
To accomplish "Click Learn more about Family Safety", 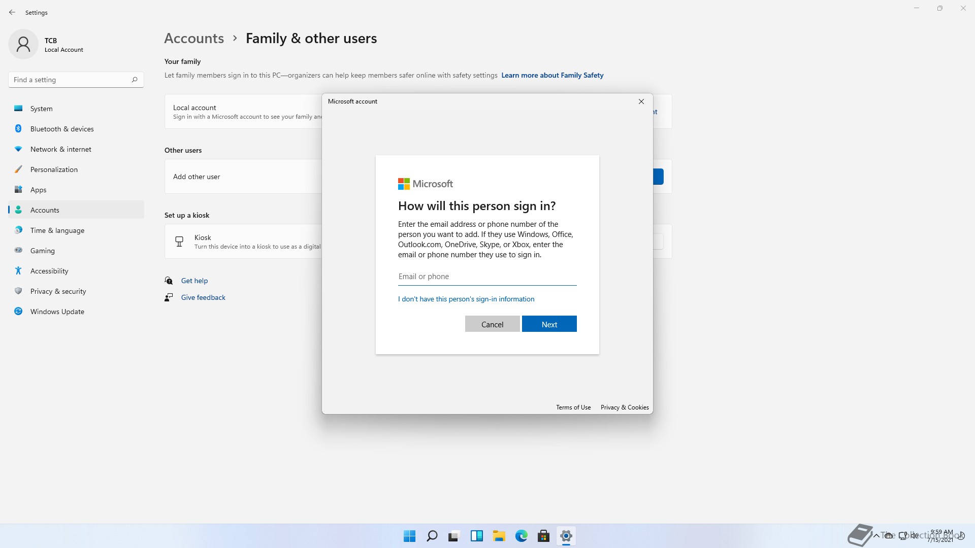I will [552, 75].
